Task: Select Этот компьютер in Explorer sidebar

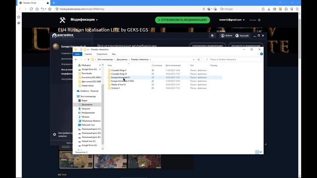Action: (x=88, y=96)
